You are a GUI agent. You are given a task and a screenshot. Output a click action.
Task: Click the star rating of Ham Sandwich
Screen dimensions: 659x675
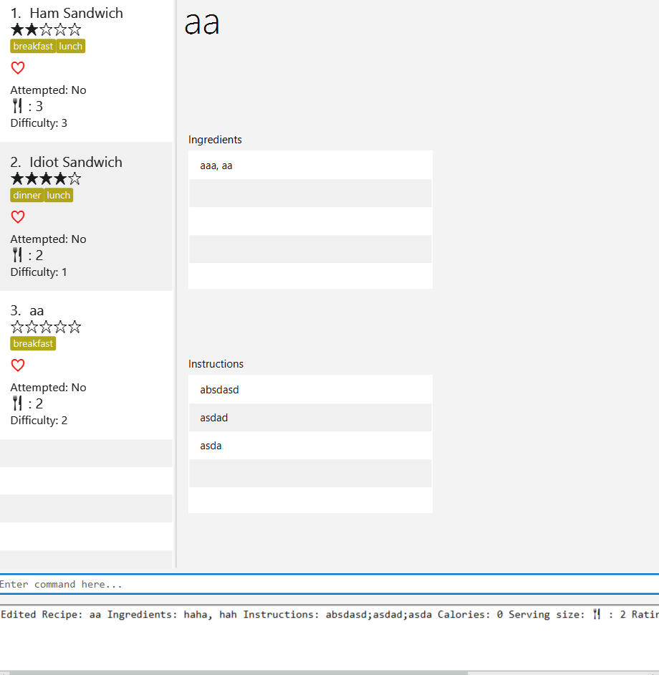[46, 29]
